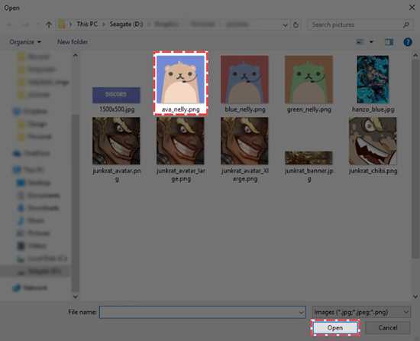
Task: Open the Images file type filter dropdown
Action: point(361,312)
